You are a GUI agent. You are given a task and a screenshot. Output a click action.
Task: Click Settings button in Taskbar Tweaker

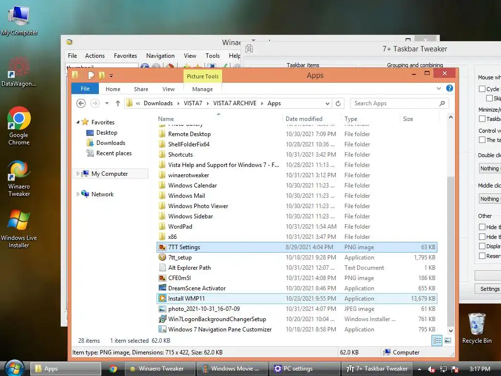(488, 289)
